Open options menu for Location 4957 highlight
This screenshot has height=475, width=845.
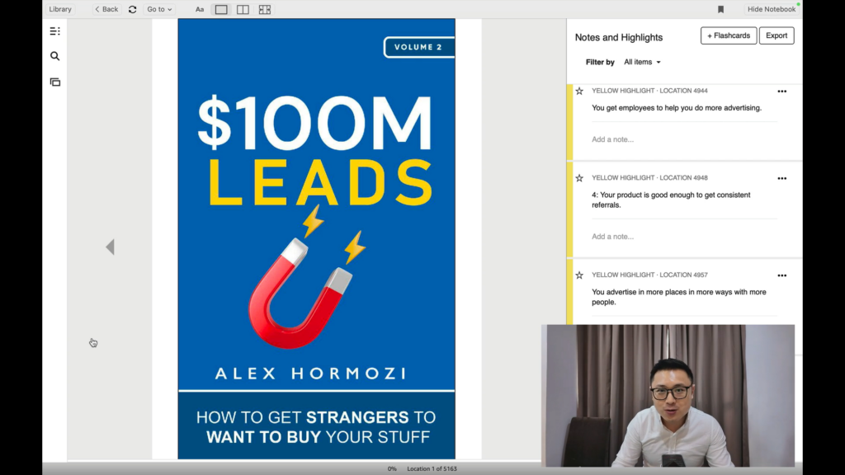click(x=782, y=275)
